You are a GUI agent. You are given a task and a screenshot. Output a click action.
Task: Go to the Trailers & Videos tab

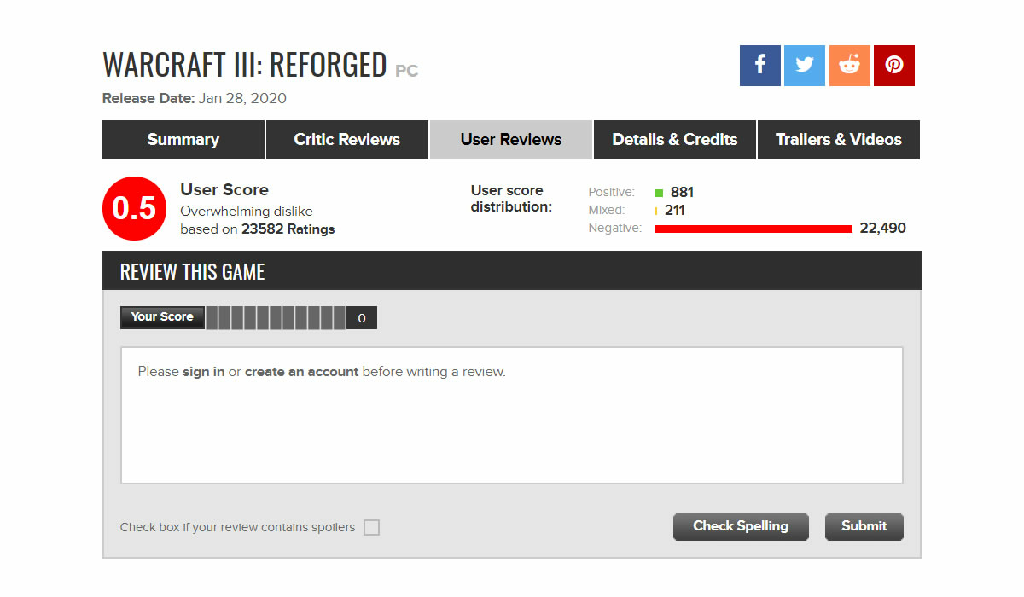point(839,140)
